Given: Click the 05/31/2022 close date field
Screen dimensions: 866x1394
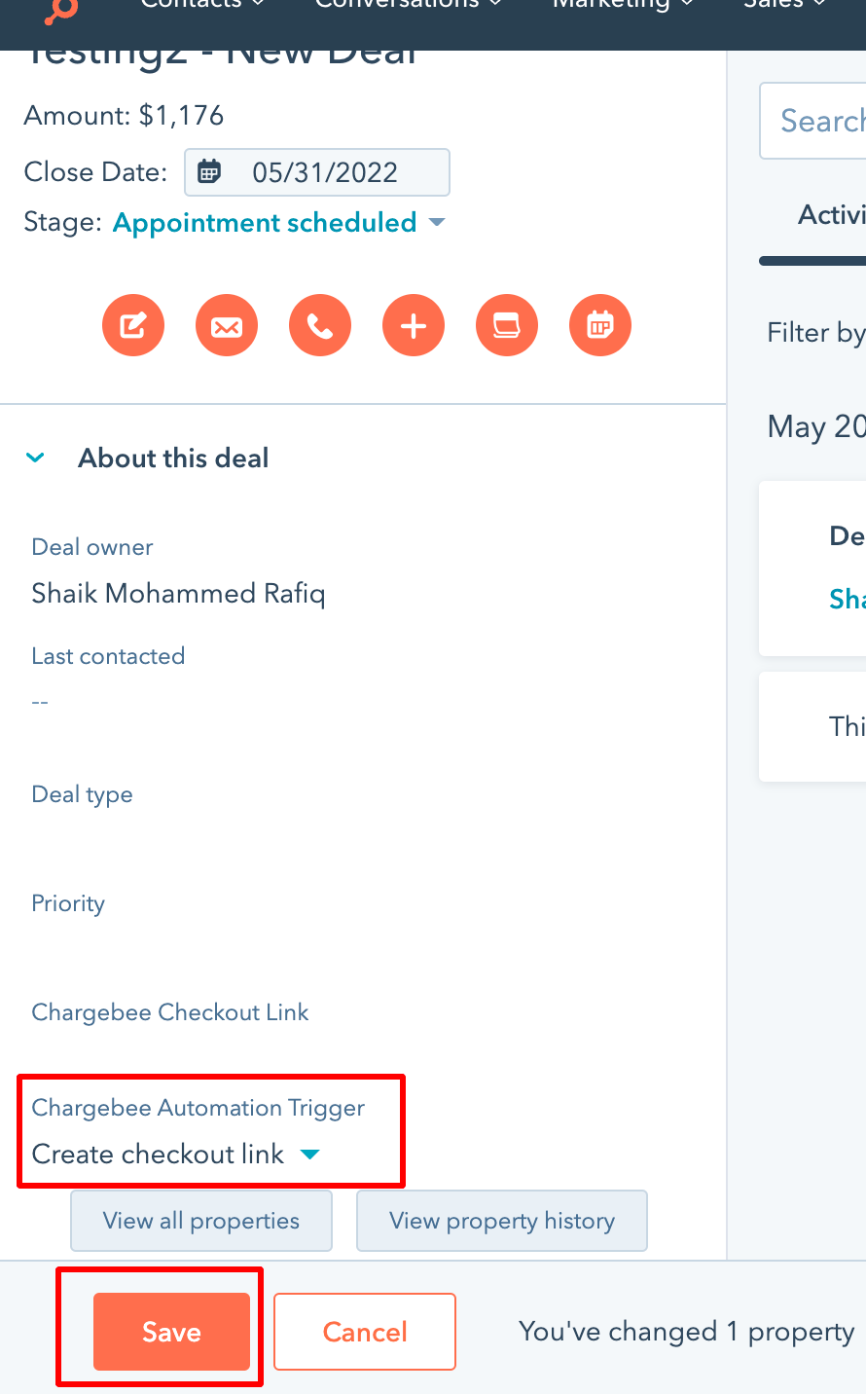Looking at the screenshot, I should pyautogui.click(x=325, y=172).
